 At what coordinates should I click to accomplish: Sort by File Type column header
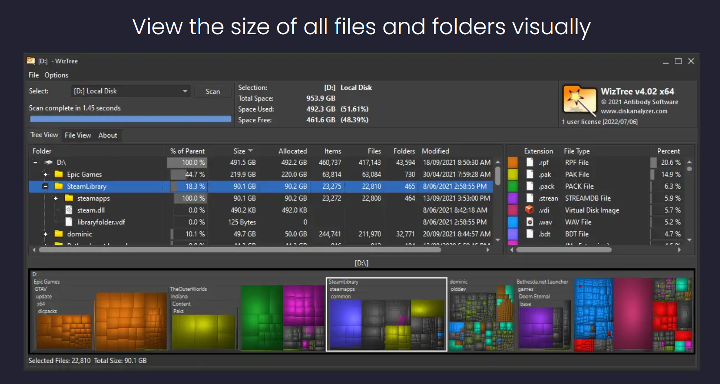point(576,151)
